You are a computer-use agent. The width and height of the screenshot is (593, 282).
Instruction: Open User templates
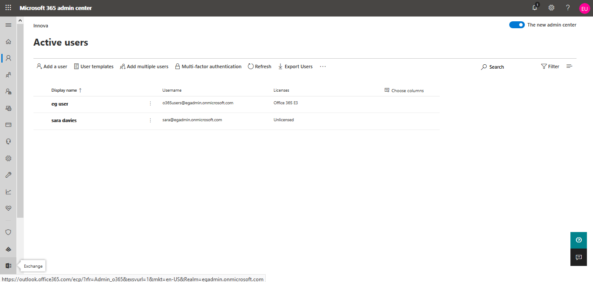(x=94, y=66)
